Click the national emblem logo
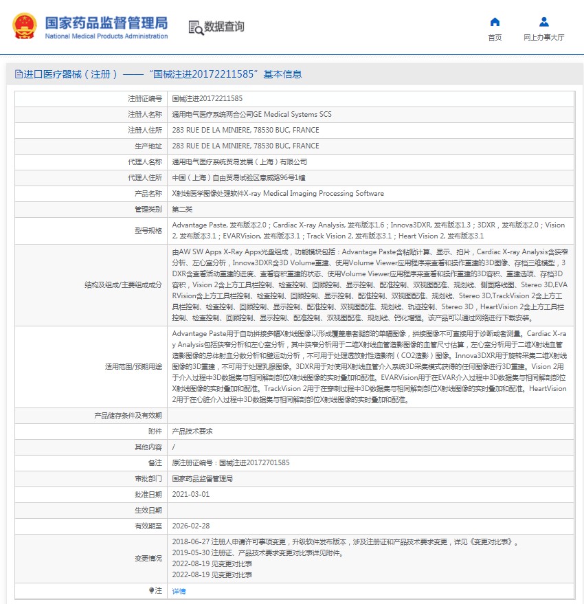 pos(25,26)
